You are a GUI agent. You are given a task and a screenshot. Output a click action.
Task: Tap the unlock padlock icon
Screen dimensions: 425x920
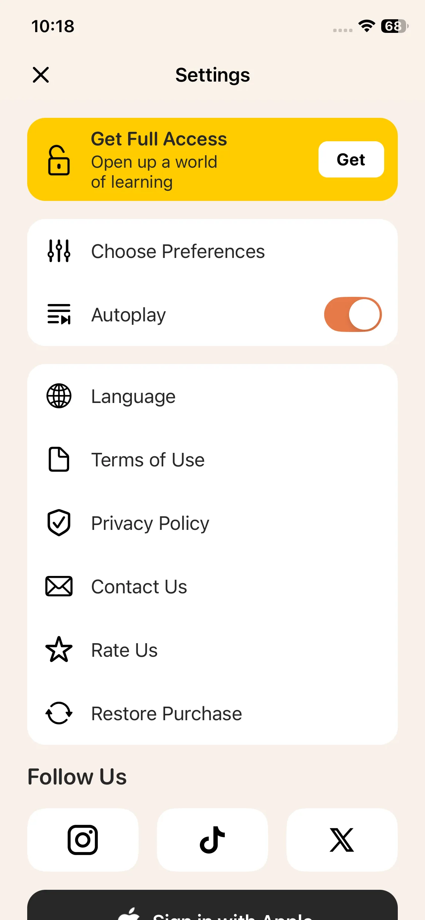59,160
